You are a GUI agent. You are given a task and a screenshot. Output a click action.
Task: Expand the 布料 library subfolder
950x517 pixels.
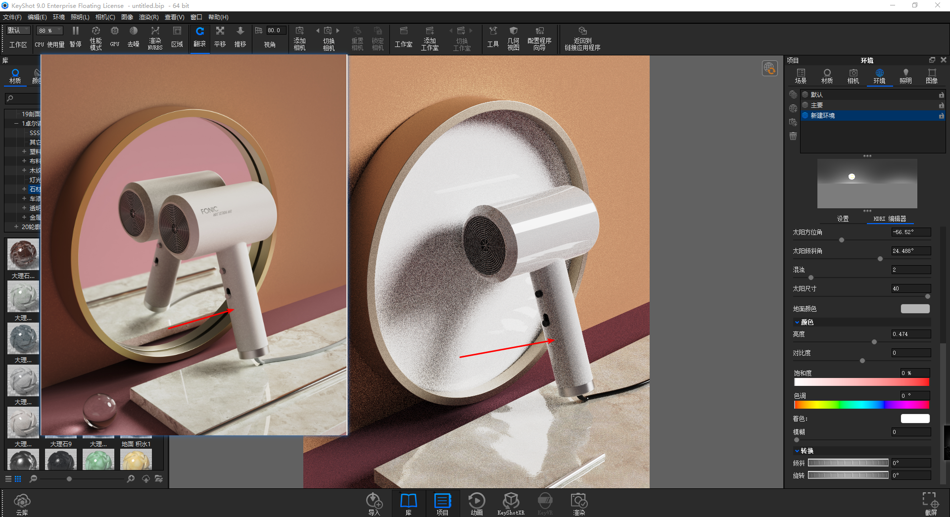tap(24, 161)
